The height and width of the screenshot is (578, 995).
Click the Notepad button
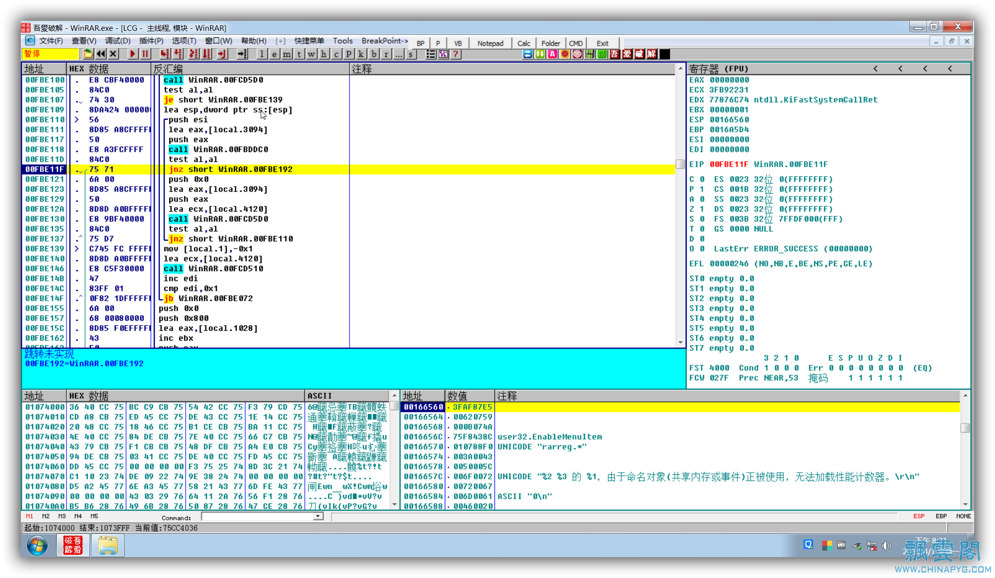490,43
